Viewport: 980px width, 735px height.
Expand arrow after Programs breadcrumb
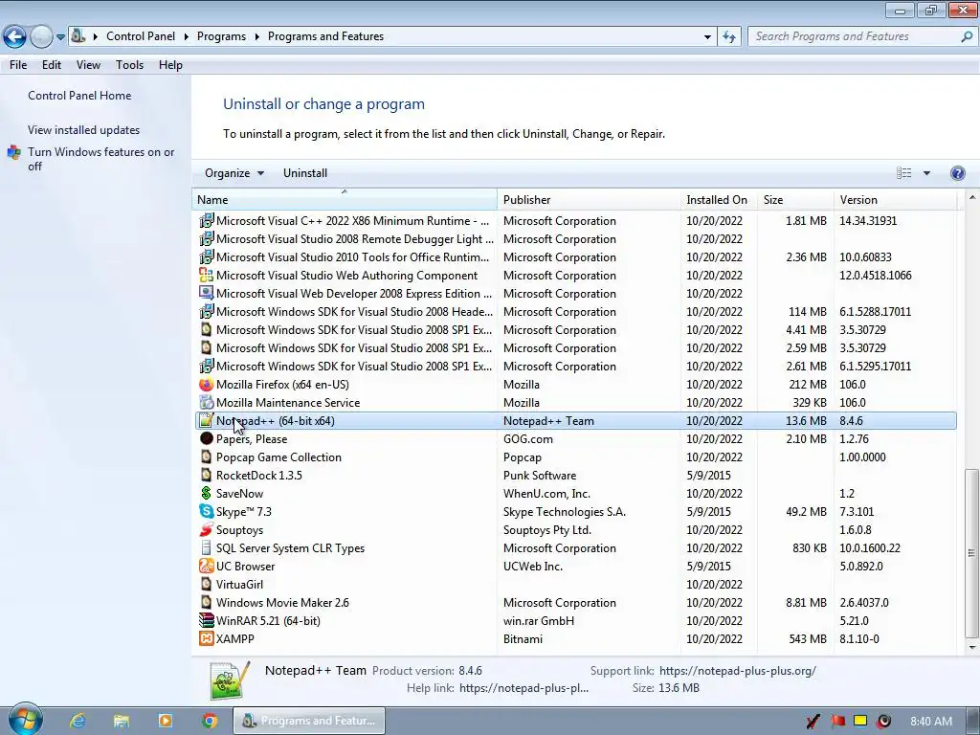tap(256, 37)
